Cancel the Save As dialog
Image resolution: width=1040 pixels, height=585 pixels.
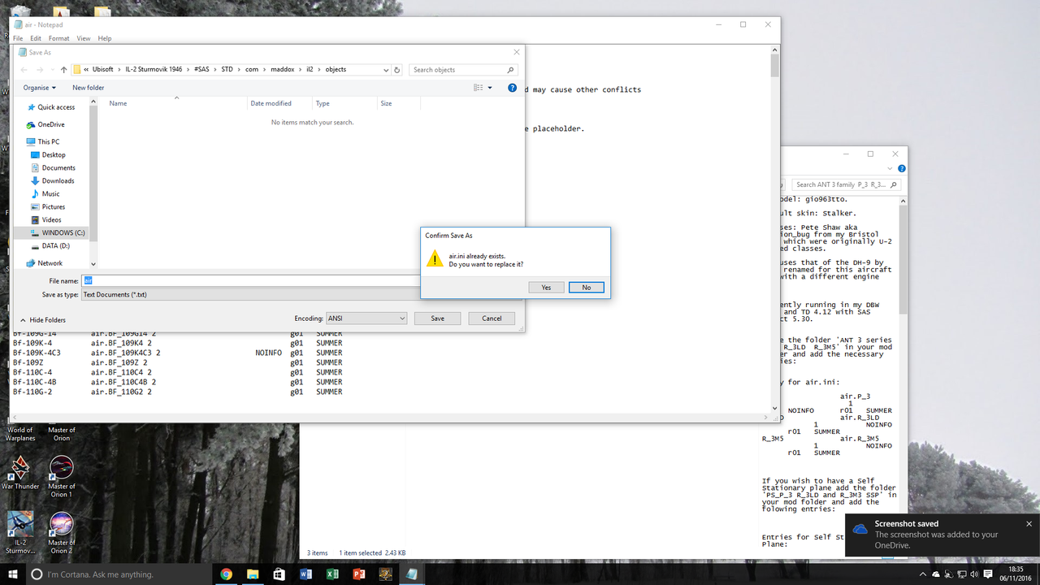tap(492, 318)
